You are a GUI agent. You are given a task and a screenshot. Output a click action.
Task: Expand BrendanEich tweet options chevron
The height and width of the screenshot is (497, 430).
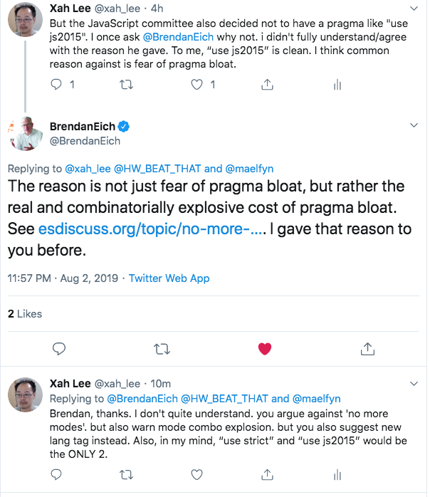tap(414, 125)
